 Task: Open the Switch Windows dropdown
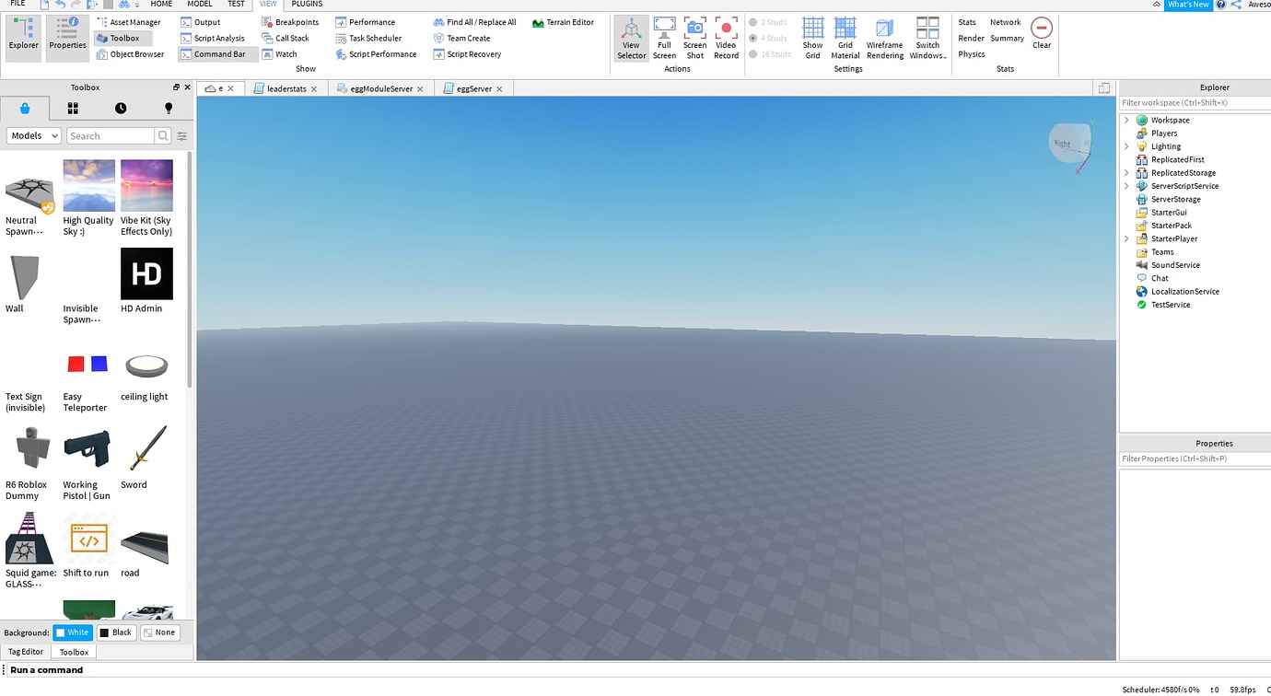927,38
